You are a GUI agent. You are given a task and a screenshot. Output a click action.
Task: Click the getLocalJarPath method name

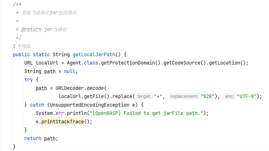(94, 54)
